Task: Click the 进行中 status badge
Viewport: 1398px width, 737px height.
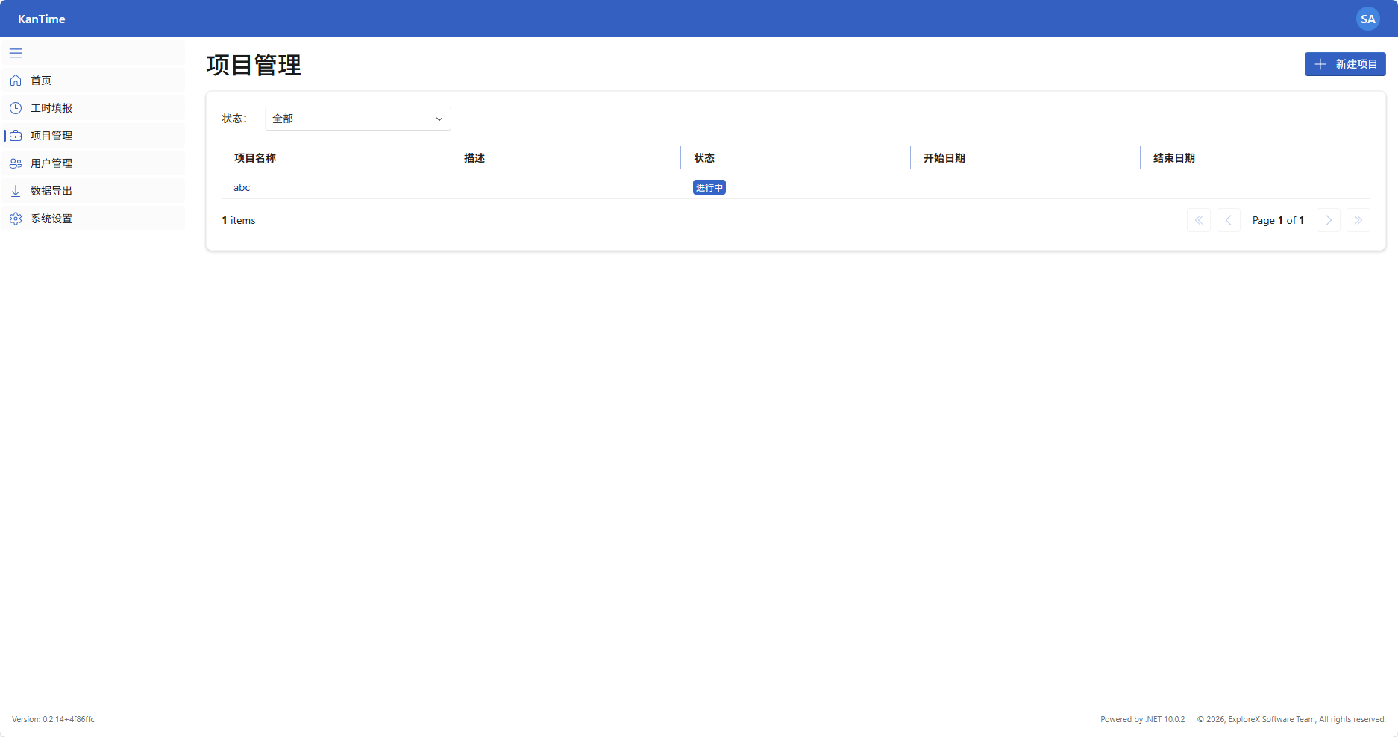Action: coord(709,188)
